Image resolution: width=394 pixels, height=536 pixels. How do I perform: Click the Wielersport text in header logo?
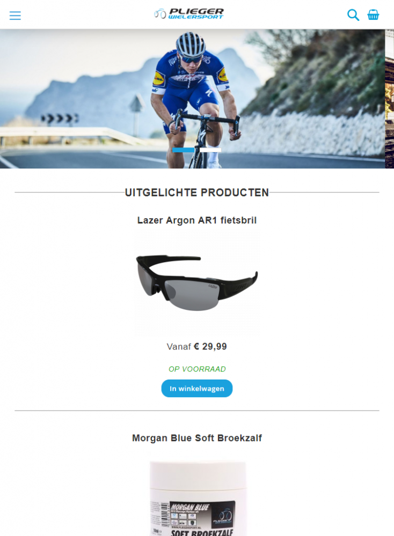tap(195, 17)
